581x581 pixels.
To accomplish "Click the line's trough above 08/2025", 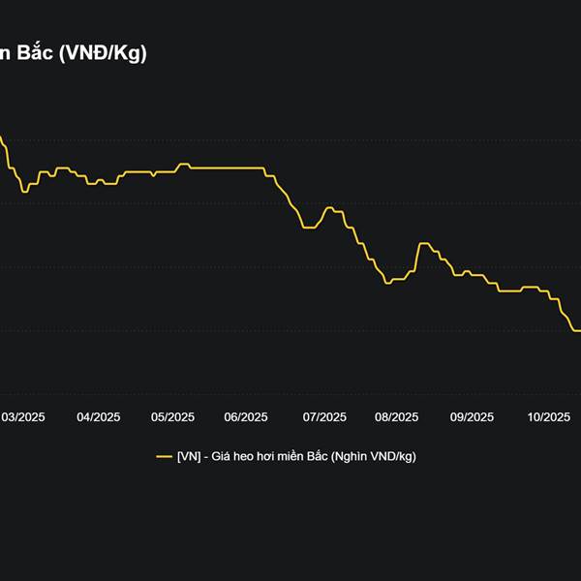I will (x=387, y=281).
